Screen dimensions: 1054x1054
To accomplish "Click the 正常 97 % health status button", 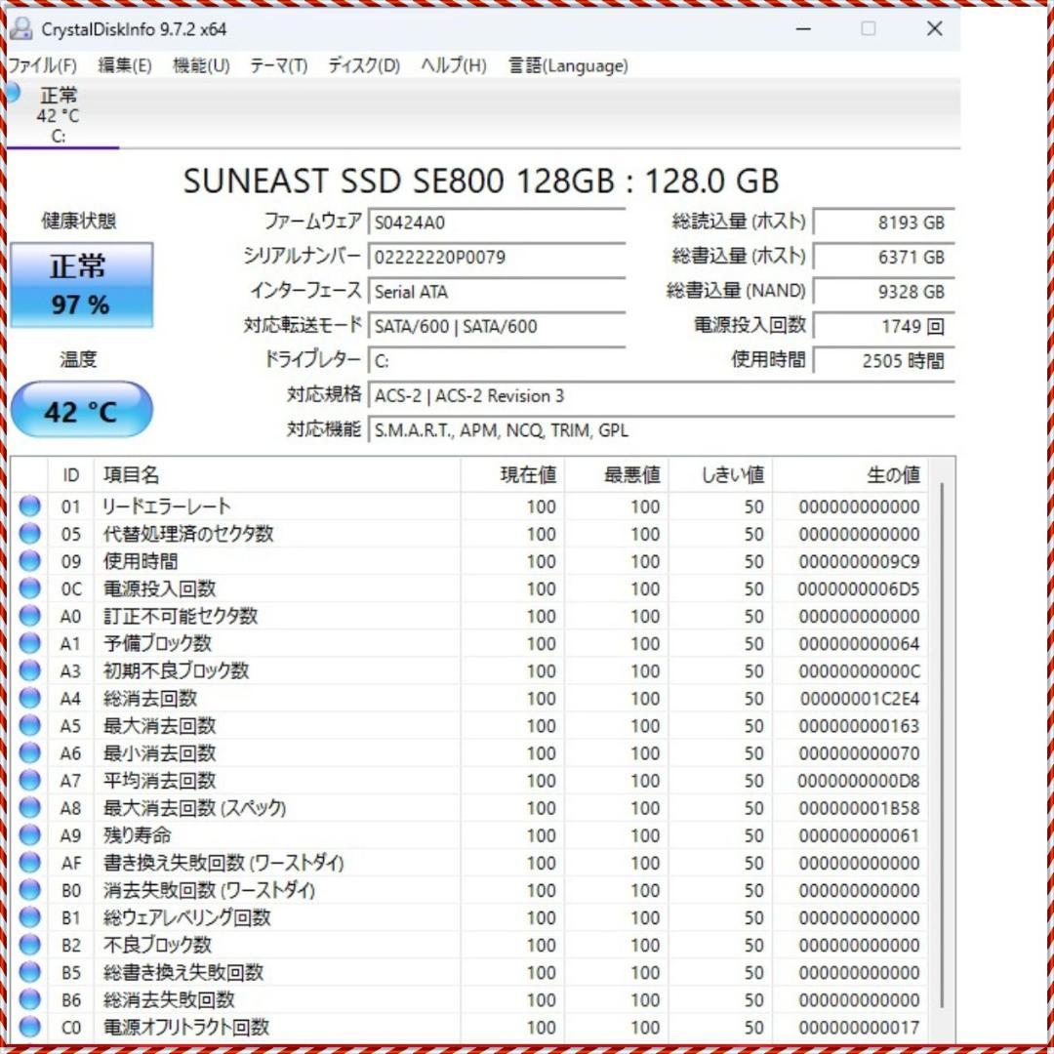I will point(81,285).
